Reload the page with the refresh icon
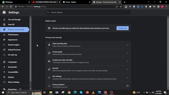This screenshot has width=169, height=95. (x=11, y=7)
